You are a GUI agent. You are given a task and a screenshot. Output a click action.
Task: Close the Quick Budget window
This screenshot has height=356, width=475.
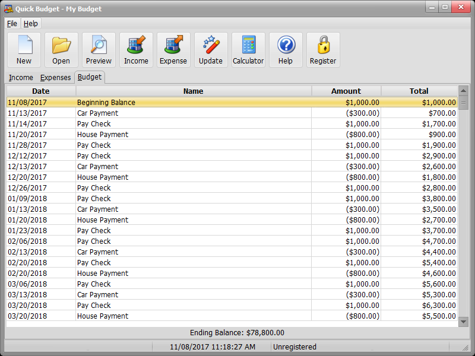pyautogui.click(x=461, y=7)
